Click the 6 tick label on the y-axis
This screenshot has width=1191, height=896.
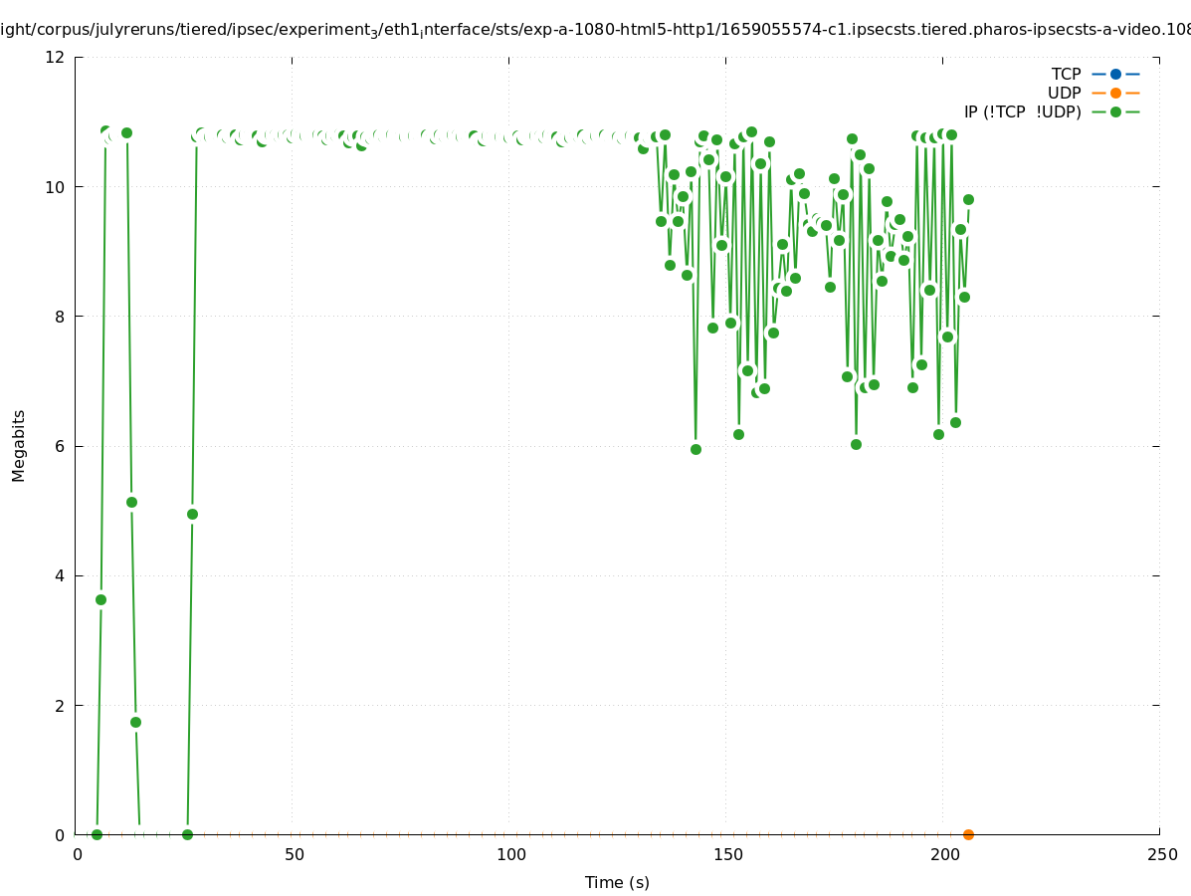[61, 446]
